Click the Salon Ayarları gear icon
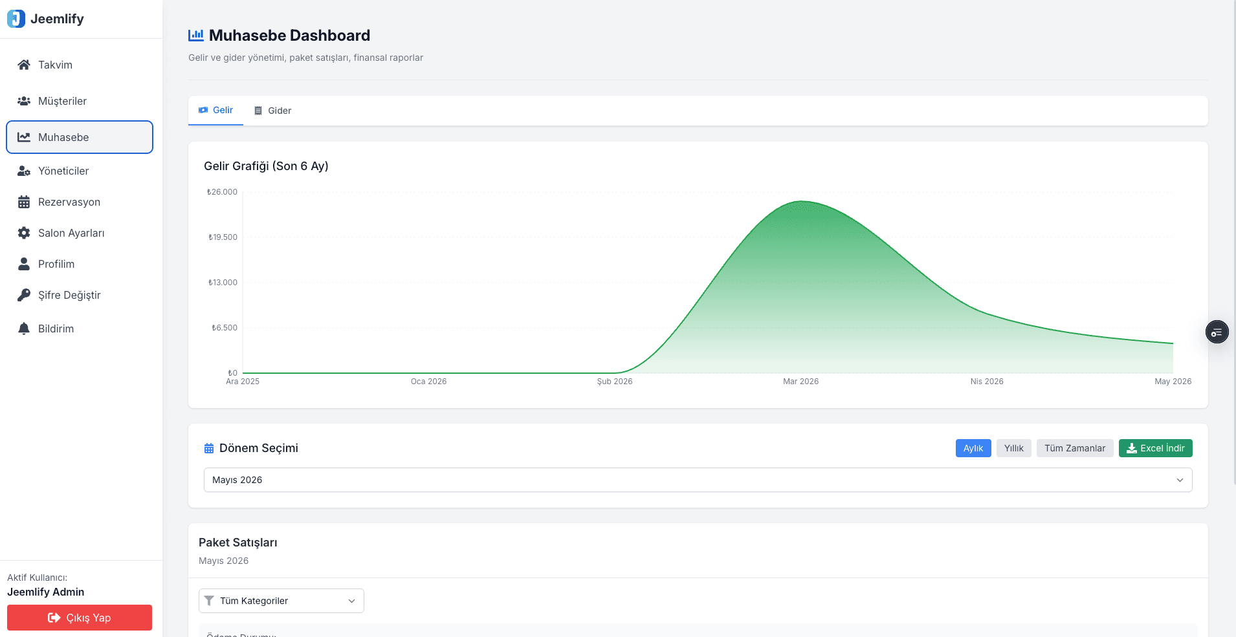The image size is (1236, 637). coord(24,233)
